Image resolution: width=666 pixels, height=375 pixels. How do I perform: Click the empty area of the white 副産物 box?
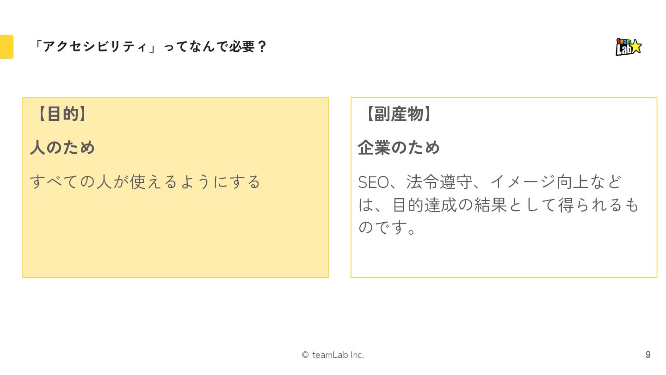tap(504, 257)
